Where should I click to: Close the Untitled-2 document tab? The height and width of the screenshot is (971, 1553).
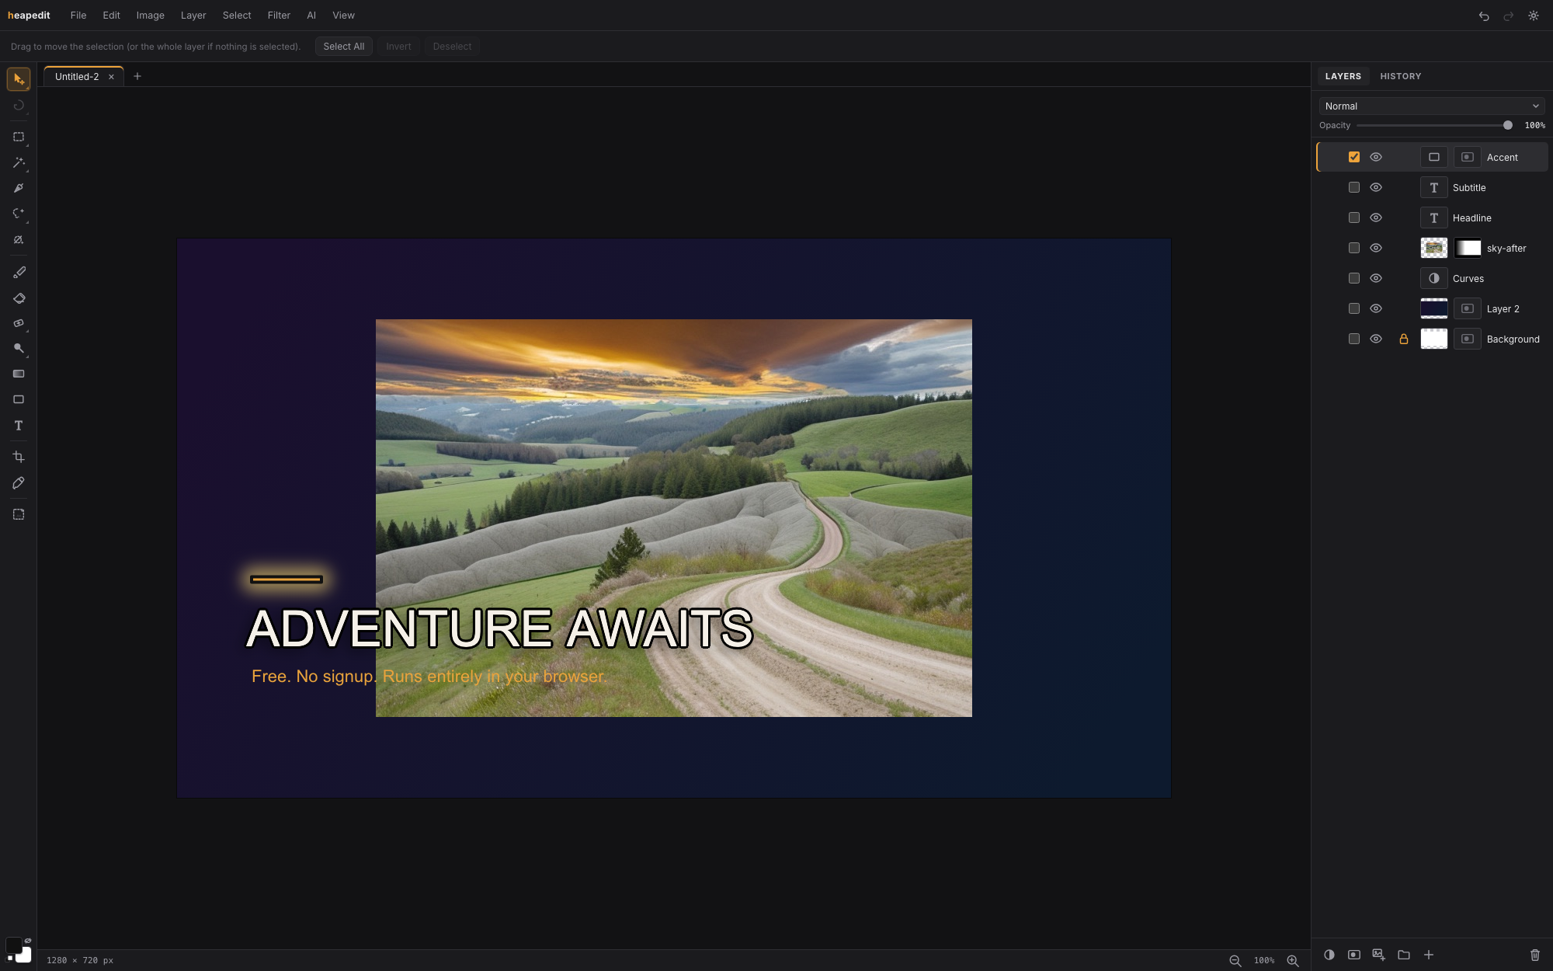pyautogui.click(x=111, y=77)
